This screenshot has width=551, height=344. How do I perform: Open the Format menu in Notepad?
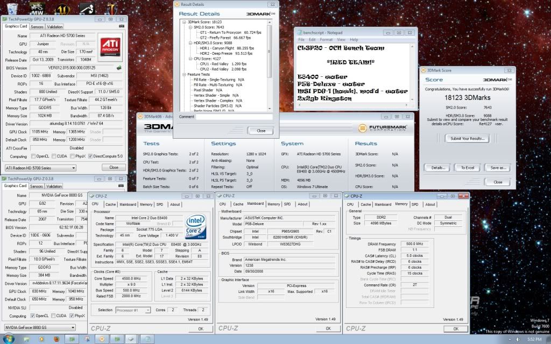point(327,39)
